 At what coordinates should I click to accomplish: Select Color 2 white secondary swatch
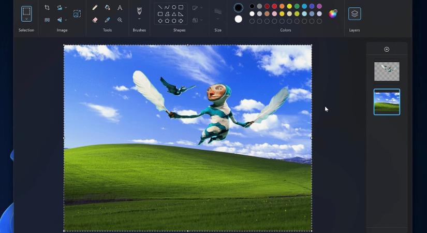[238, 19]
